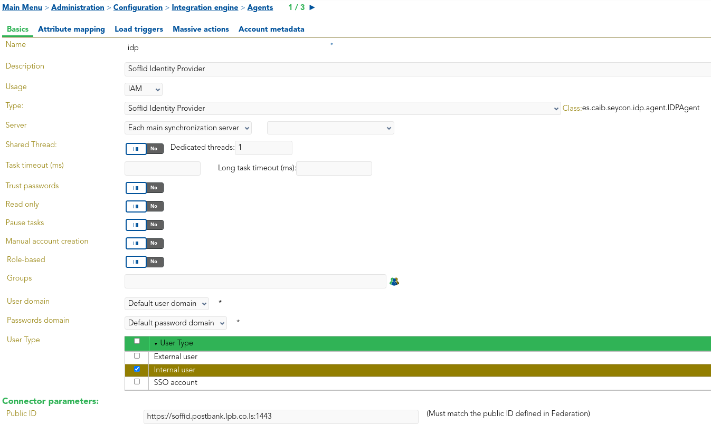The height and width of the screenshot is (434, 711).
Task: Check the SSO account checkbox
Action: (137, 382)
